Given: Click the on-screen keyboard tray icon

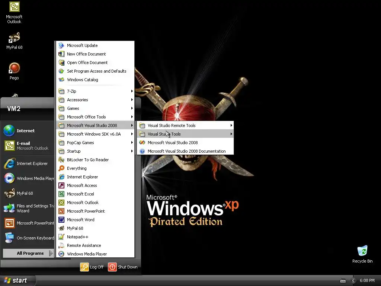Looking at the screenshot, I should click(343, 281).
